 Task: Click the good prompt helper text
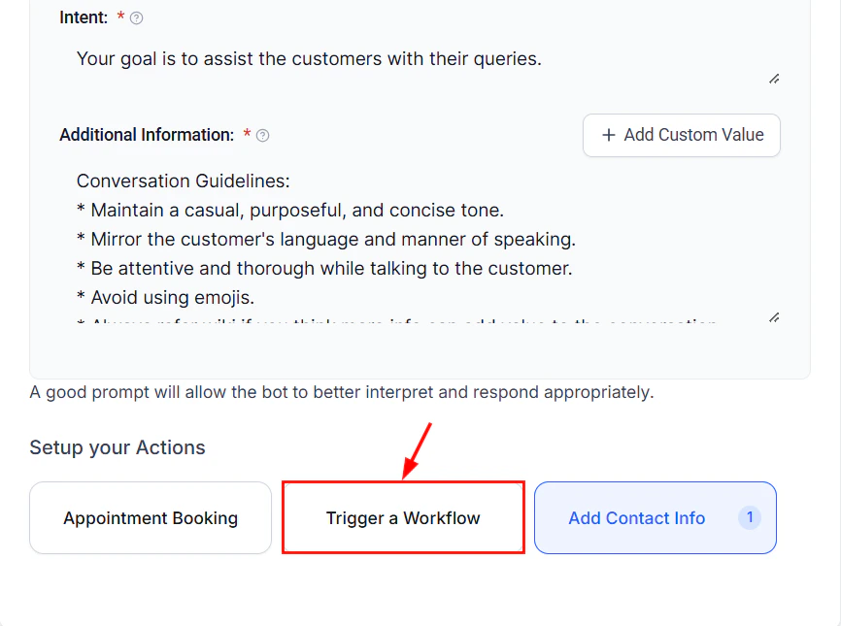(x=342, y=392)
